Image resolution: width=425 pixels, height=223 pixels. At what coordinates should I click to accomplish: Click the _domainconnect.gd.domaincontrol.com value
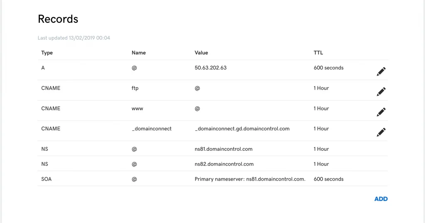click(242, 129)
